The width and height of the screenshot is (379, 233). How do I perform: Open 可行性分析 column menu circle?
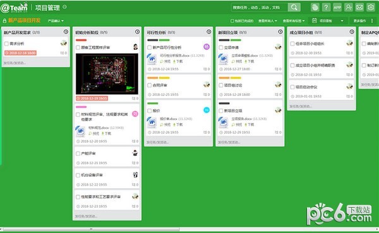pos(209,32)
